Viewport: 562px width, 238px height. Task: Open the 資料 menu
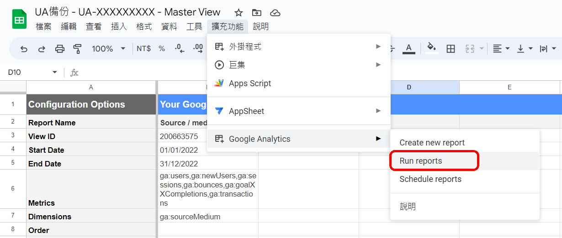(x=169, y=27)
